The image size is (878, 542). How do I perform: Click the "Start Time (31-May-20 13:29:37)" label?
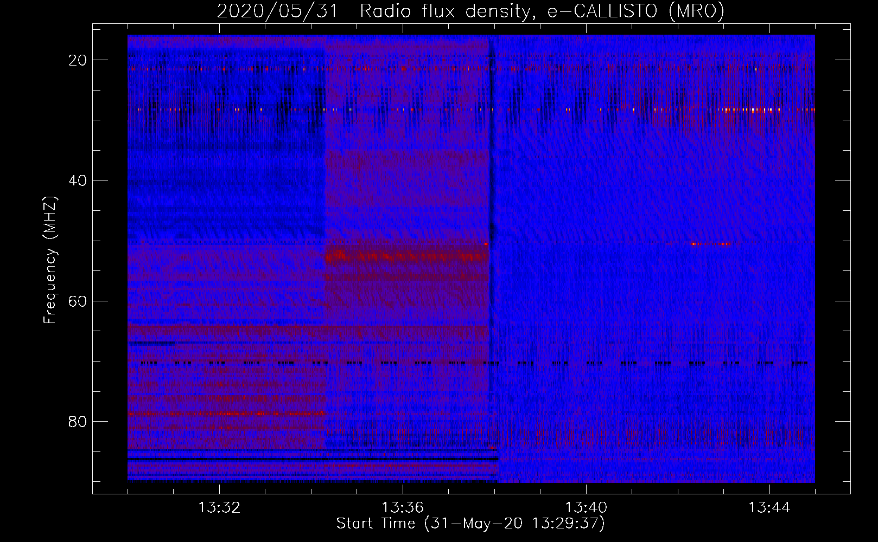coord(470,524)
